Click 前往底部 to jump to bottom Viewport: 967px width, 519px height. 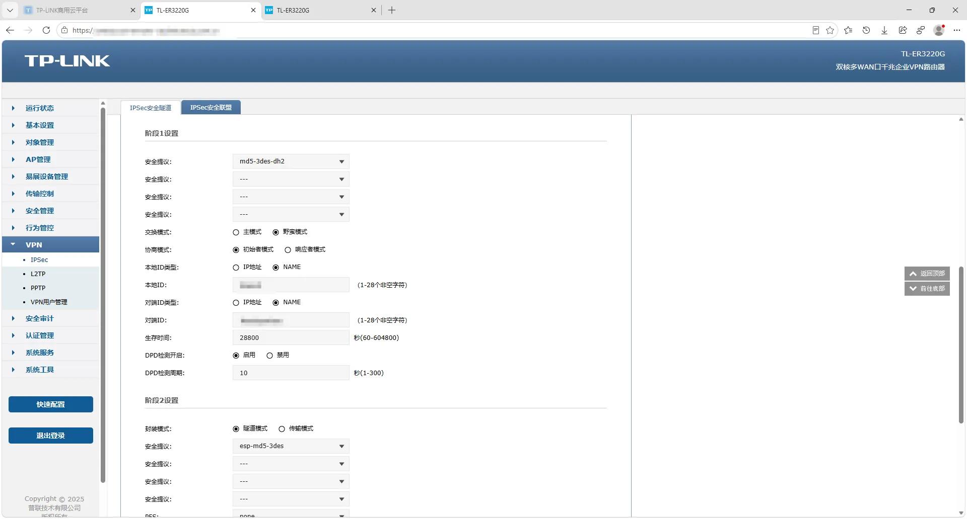(x=927, y=289)
